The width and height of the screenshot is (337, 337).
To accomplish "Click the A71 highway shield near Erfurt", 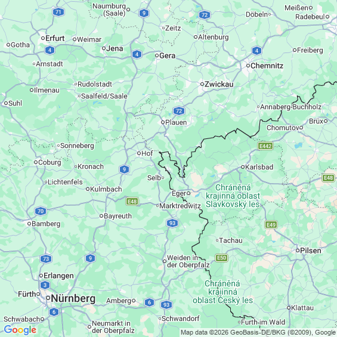I will pyautogui.click(x=58, y=12).
